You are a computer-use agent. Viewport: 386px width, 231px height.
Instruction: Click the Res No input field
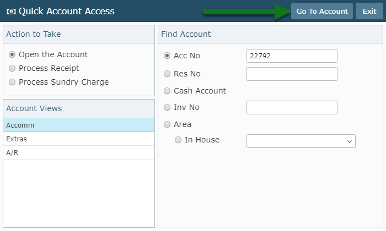(292, 74)
